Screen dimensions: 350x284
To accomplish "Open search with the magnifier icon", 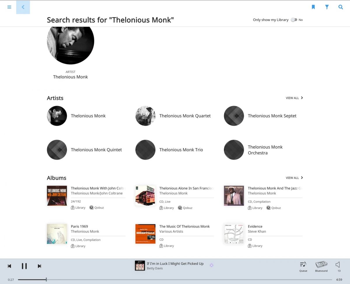I will coord(341,7).
